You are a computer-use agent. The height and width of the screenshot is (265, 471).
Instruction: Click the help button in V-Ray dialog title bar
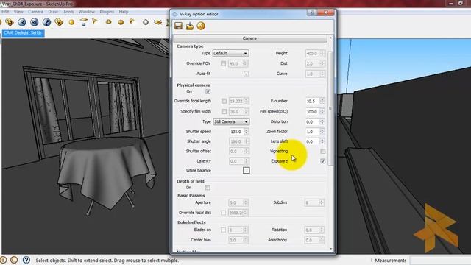(312, 13)
